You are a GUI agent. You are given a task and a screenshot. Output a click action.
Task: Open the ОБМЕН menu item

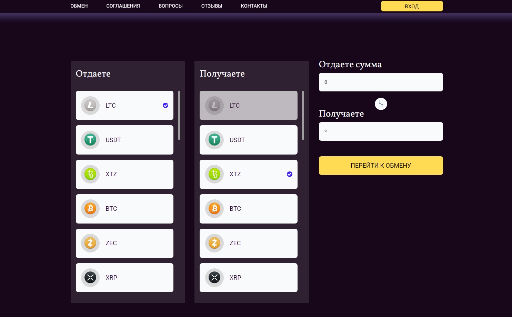79,6
